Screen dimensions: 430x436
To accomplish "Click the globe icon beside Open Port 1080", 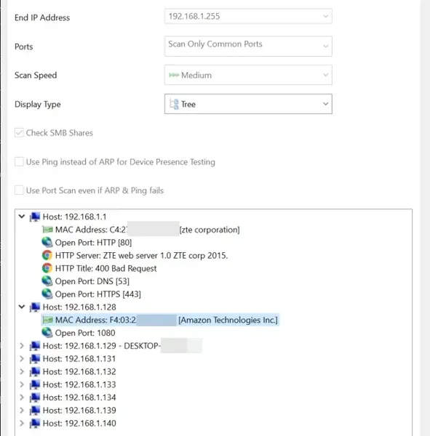I will point(47,333).
